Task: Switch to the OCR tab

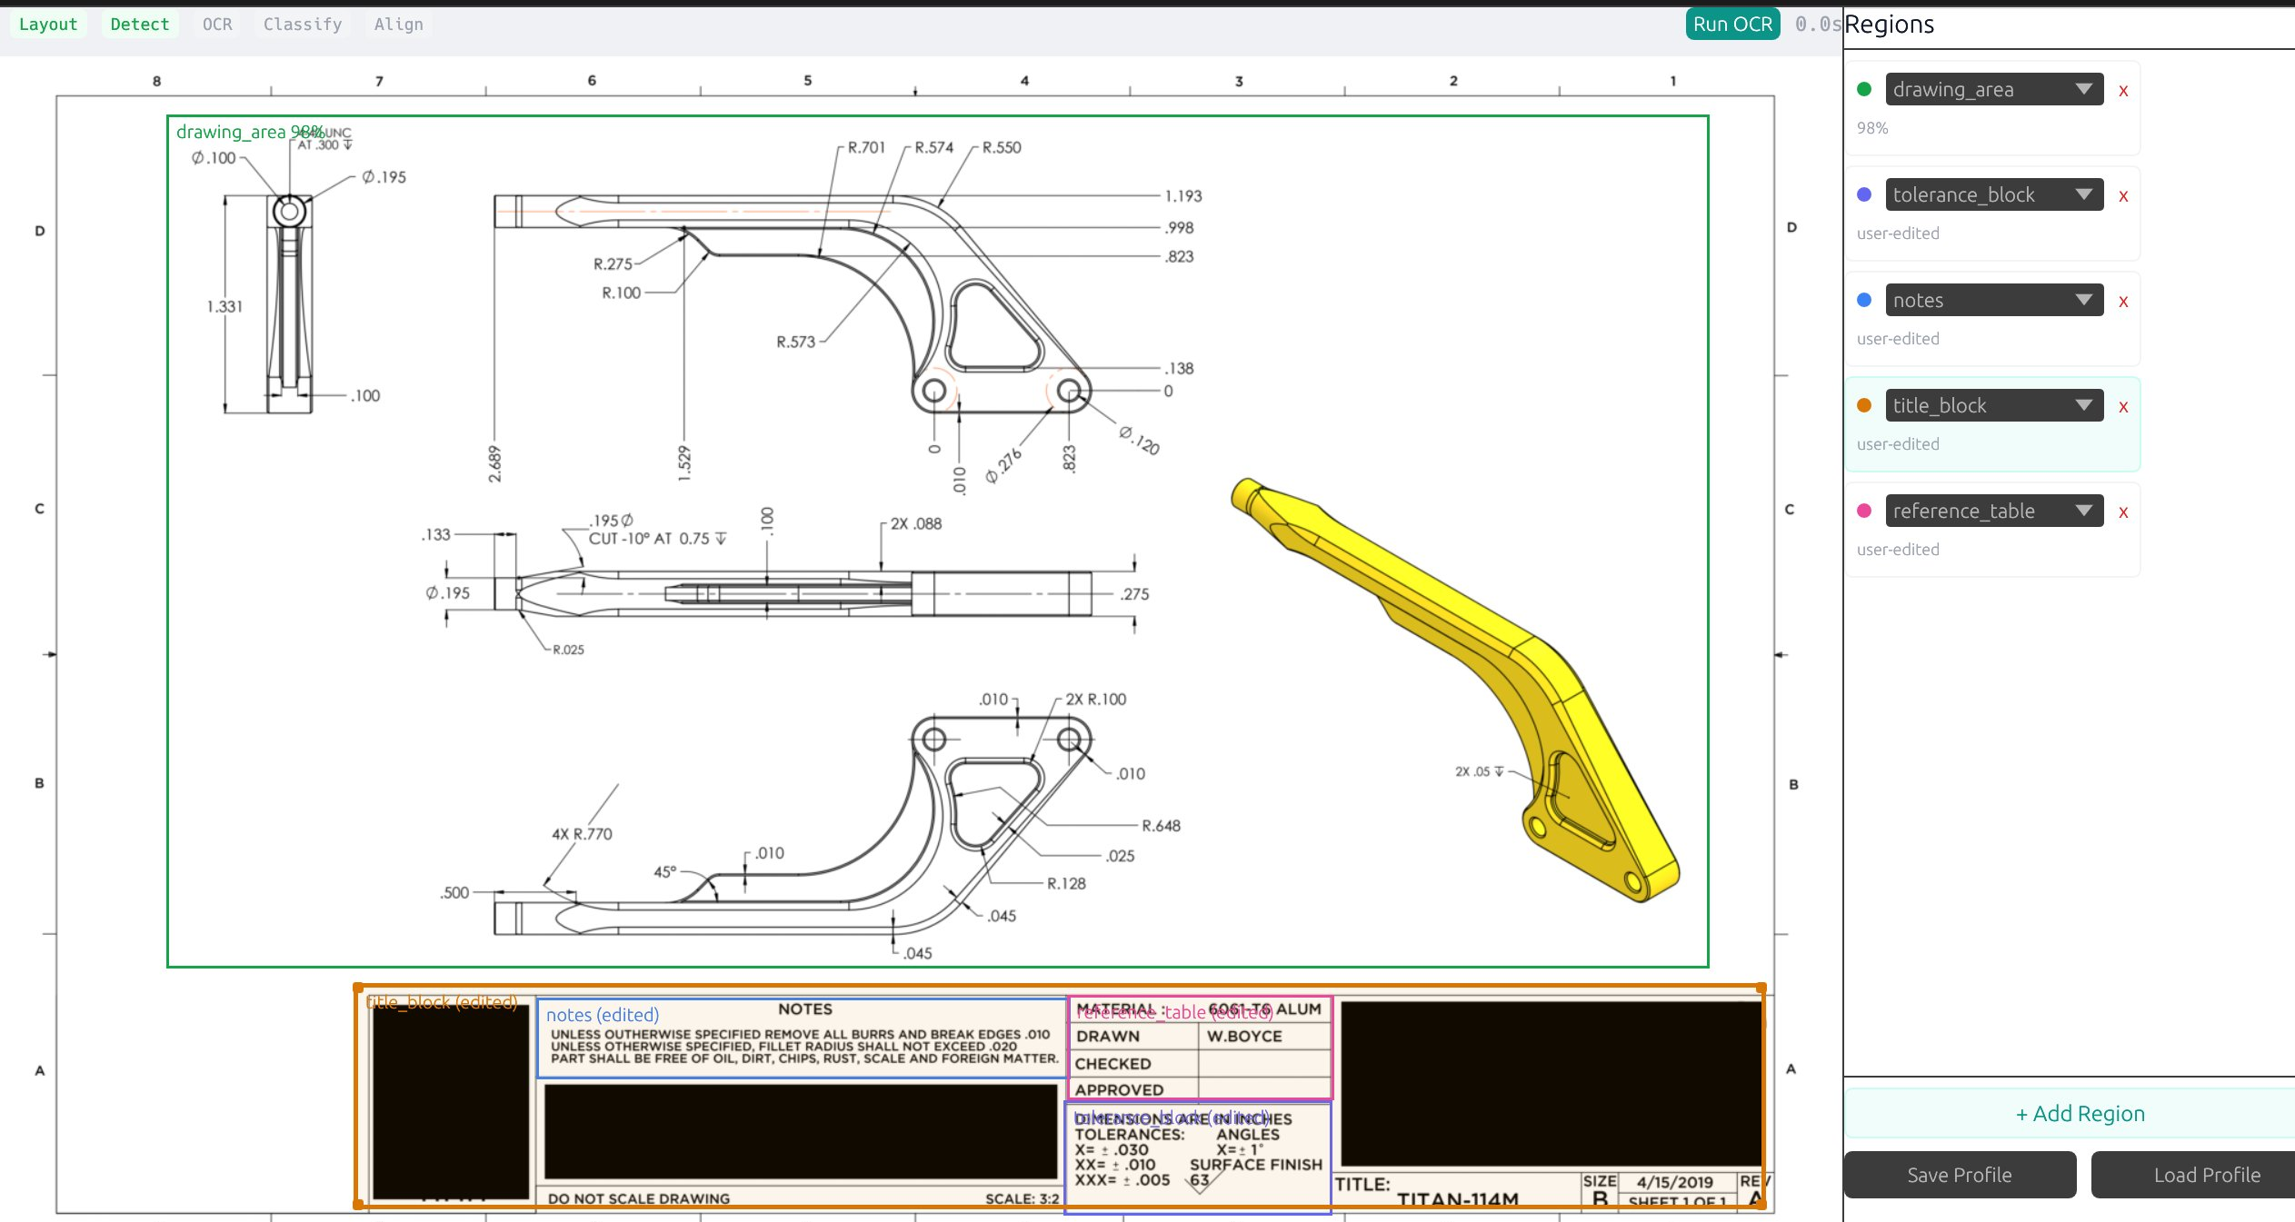Action: click(217, 25)
